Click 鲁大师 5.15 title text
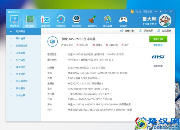 14,12
